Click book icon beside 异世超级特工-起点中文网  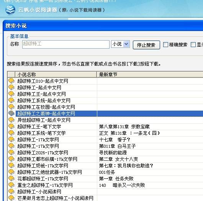tap(11, 120)
